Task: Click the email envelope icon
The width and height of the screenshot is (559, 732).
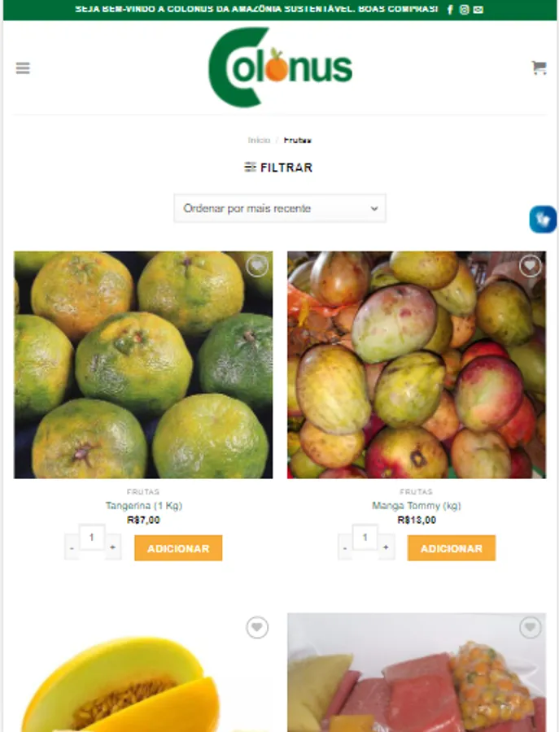Action: coord(478,10)
